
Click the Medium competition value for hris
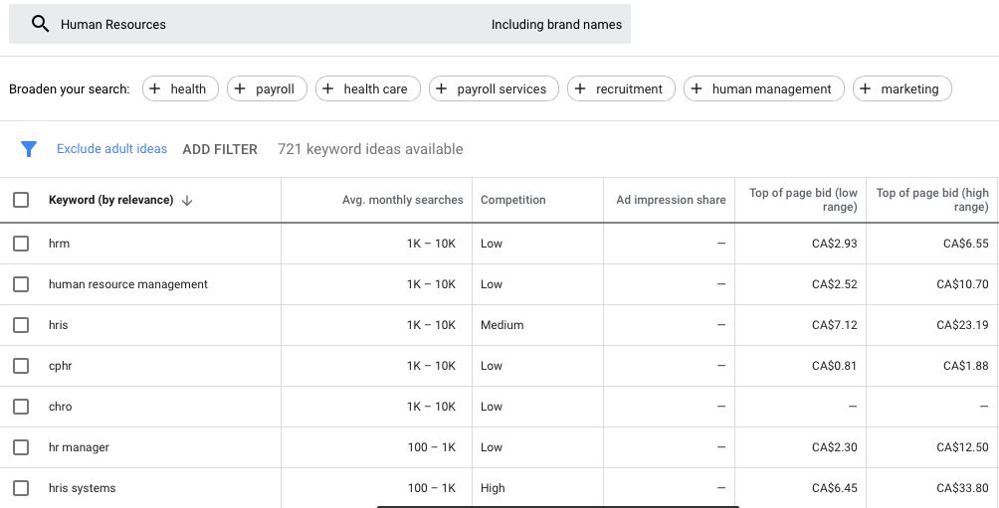point(502,325)
